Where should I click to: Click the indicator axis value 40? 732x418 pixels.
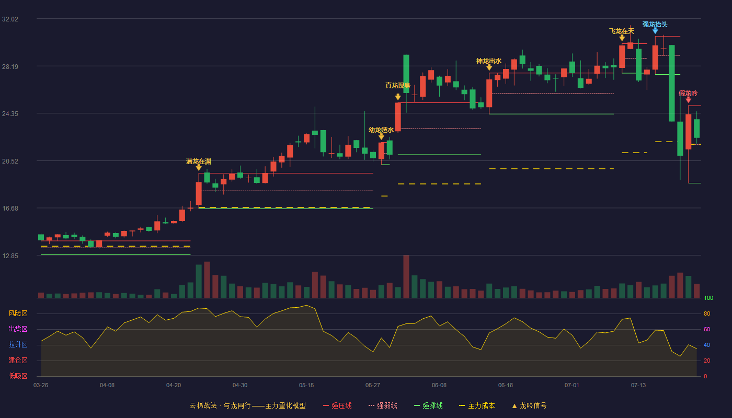pos(706,345)
